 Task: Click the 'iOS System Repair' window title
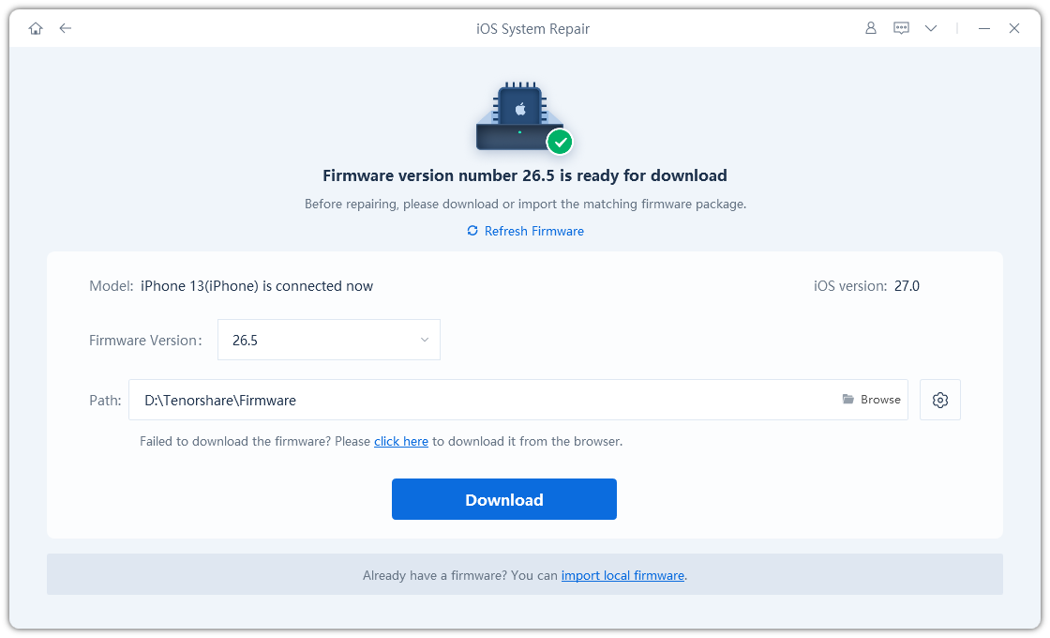click(533, 29)
